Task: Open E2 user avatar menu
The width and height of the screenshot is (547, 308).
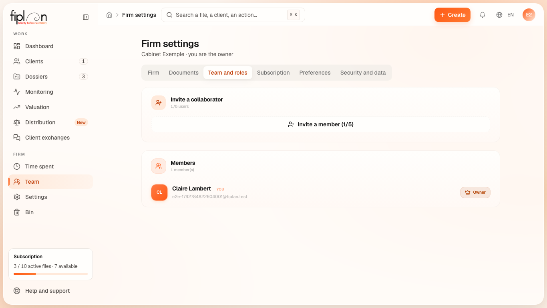Action: [529, 15]
